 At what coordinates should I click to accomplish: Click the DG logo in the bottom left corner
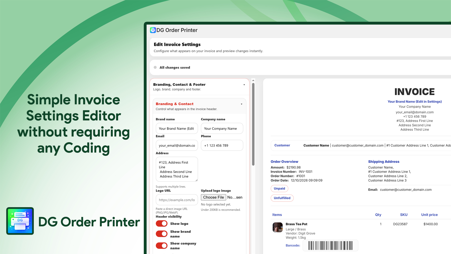point(20,221)
